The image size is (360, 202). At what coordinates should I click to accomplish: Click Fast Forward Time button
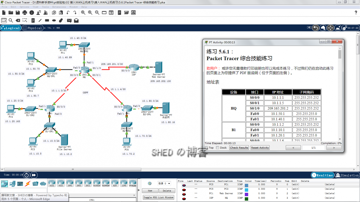coord(34,175)
